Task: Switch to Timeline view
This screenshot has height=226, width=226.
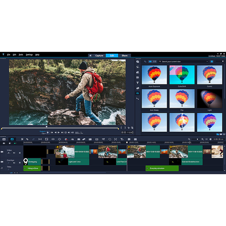Action: click(x=12, y=139)
